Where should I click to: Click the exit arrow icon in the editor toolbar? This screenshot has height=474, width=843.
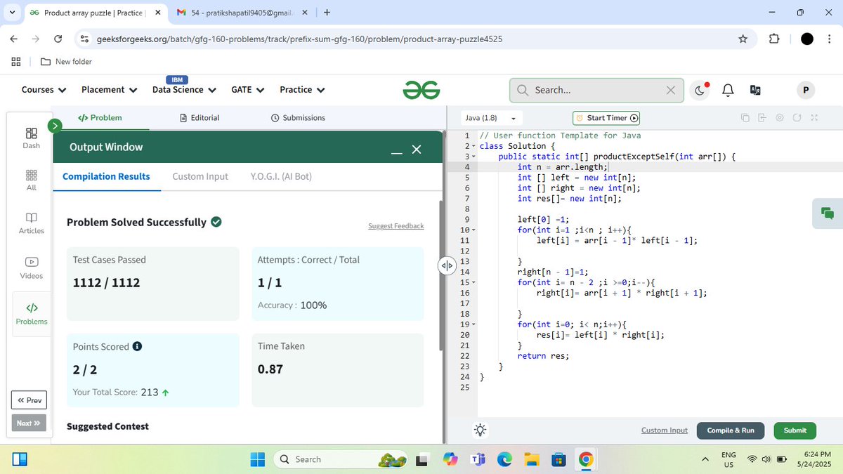tap(762, 118)
